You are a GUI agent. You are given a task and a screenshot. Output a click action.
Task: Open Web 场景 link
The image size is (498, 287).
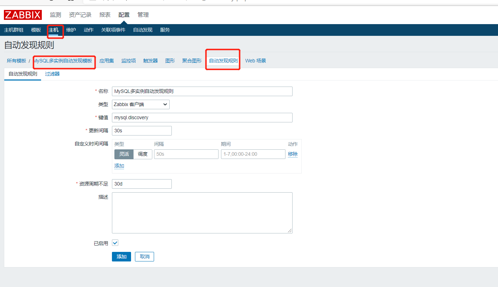(x=256, y=61)
